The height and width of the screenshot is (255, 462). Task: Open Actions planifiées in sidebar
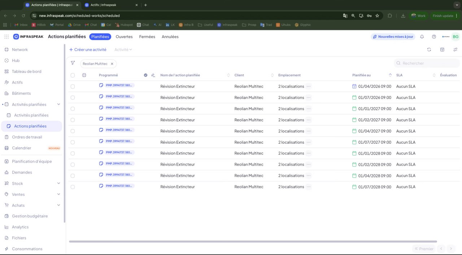click(x=32, y=126)
